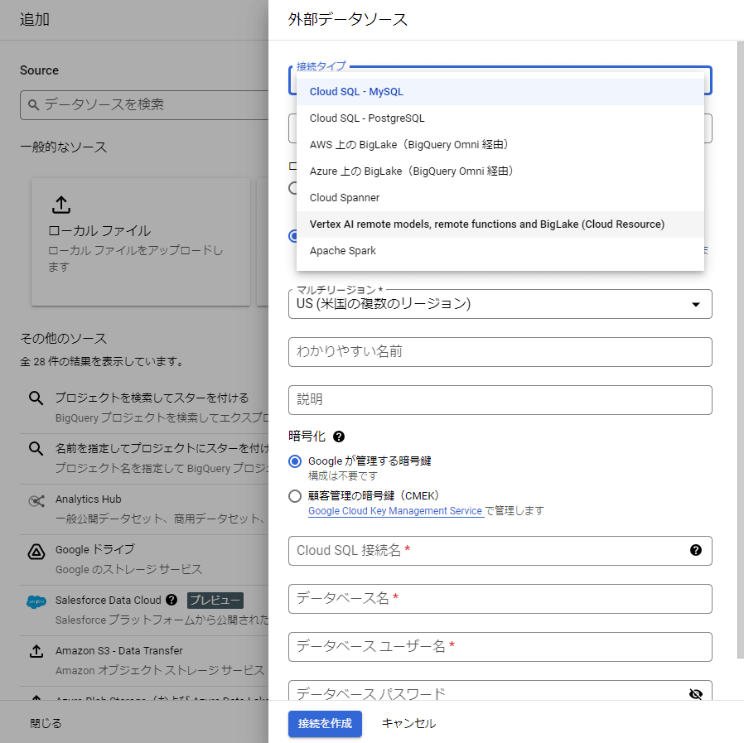Screen dimensions: 744x743
Task: Select 名前を指定してプロジェクトにスターを付ける row
Action: 144,459
